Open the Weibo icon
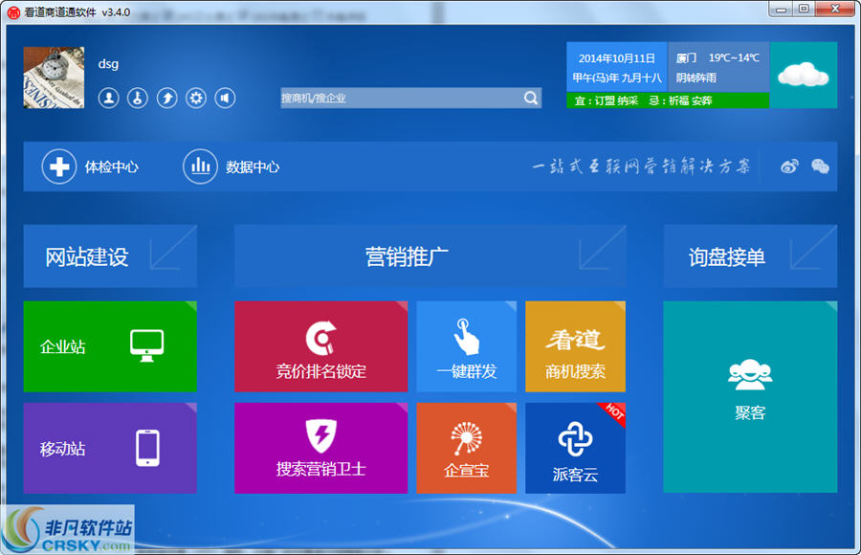The height and width of the screenshot is (555, 861). (x=789, y=166)
